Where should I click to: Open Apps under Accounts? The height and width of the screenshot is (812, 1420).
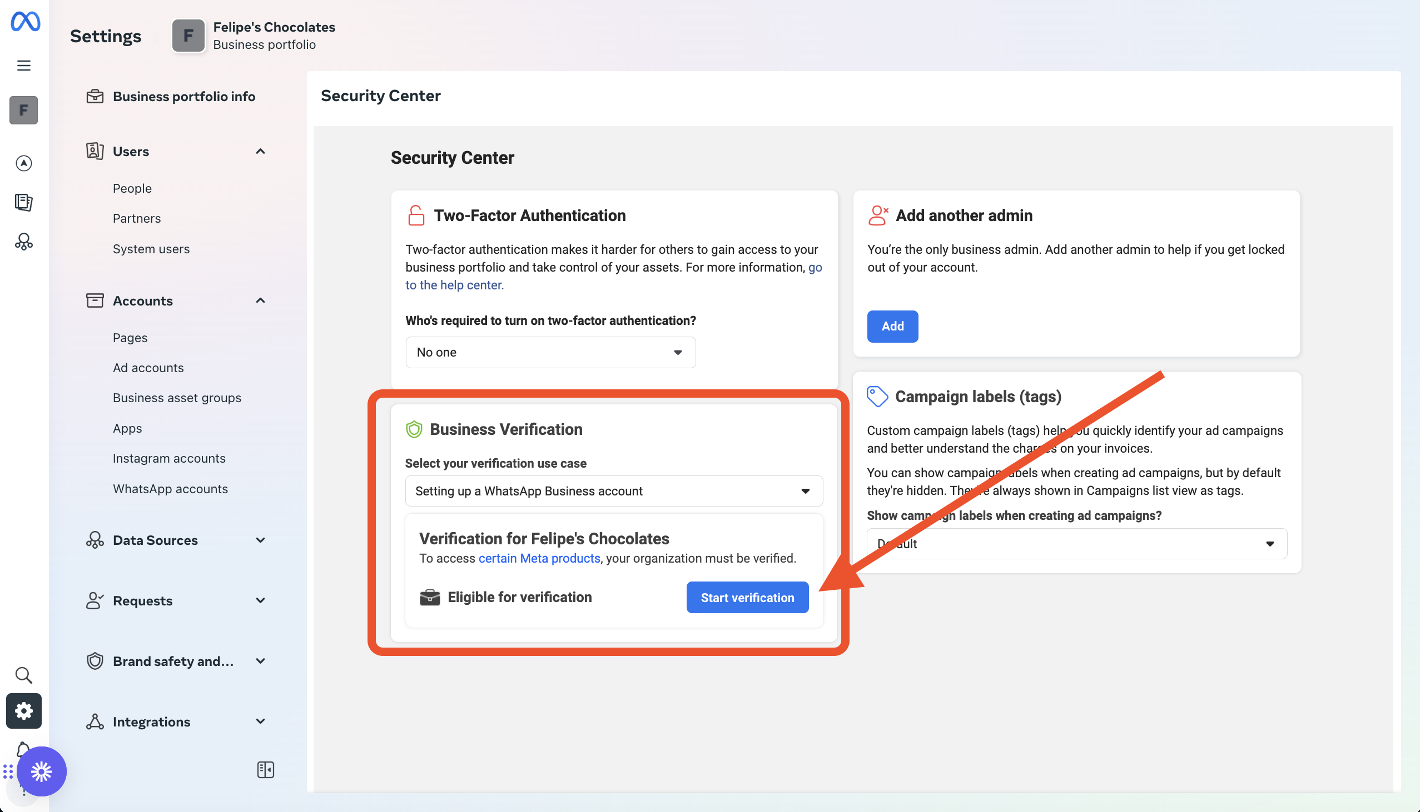(x=127, y=428)
